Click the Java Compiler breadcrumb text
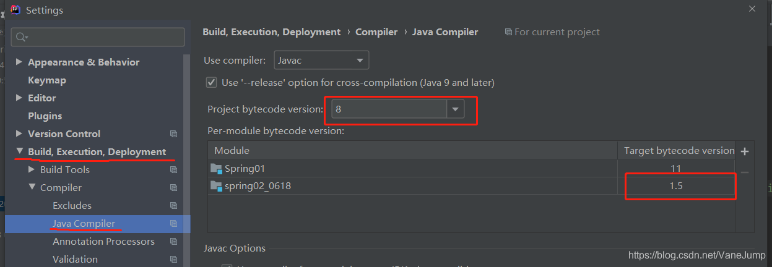The image size is (772, 267). 445,32
